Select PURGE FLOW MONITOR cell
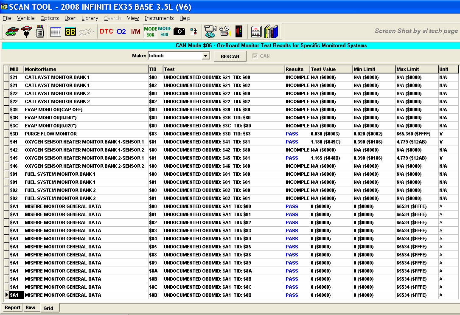 click(x=86, y=134)
